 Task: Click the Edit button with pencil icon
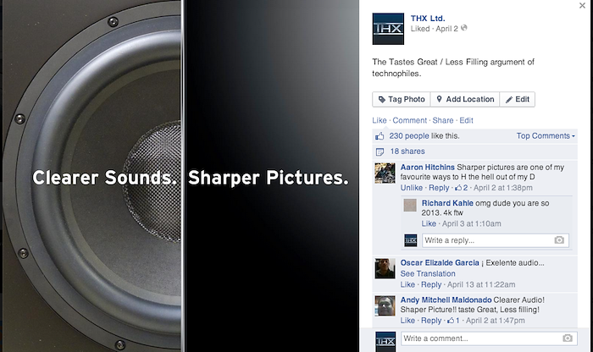518,99
